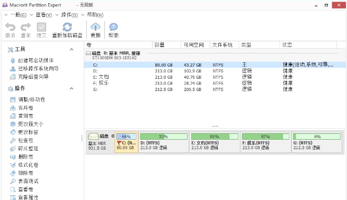Click the pane splitter dots above the disk map

(215, 126)
